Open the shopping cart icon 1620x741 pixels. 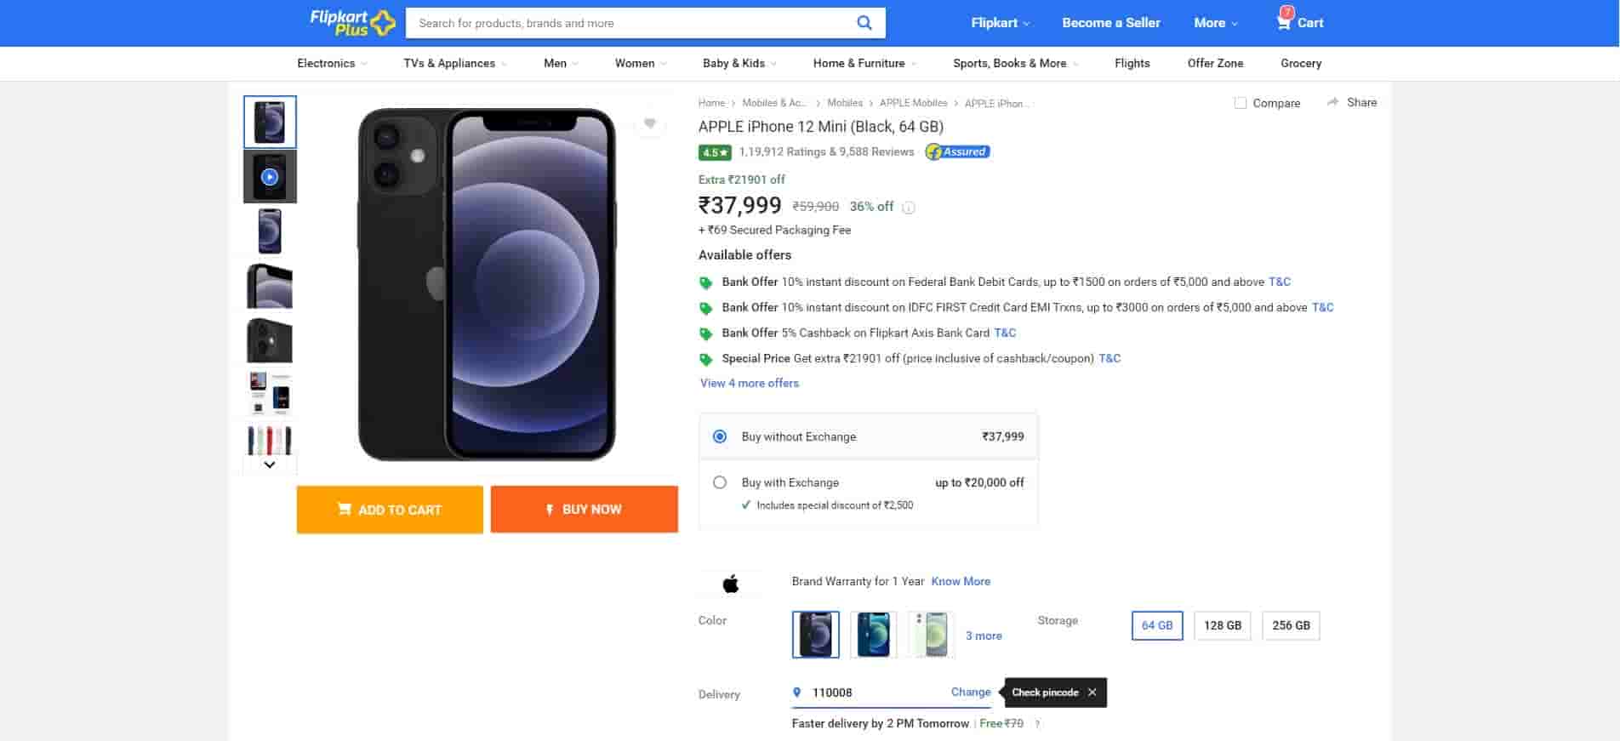[x=1284, y=22]
